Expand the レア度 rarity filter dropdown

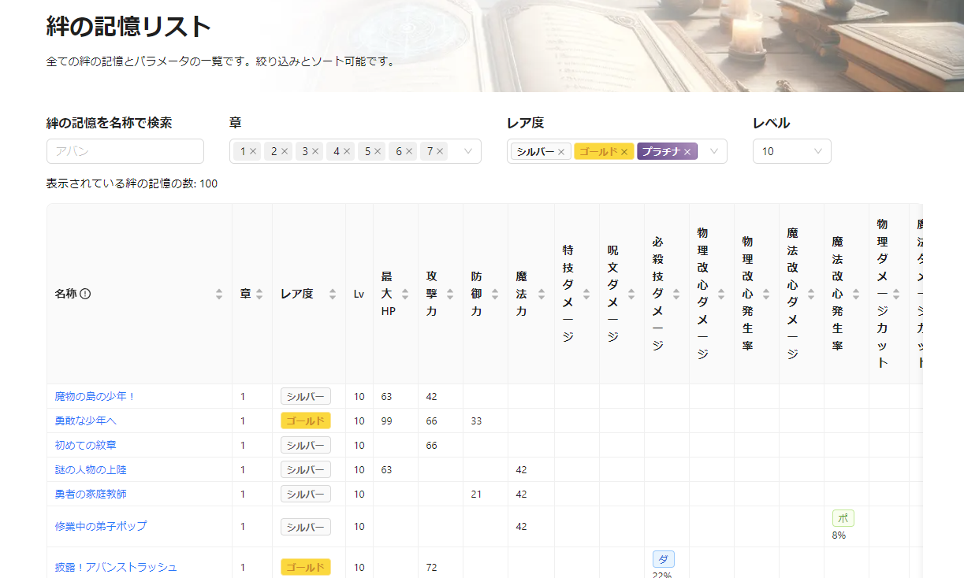pos(714,151)
